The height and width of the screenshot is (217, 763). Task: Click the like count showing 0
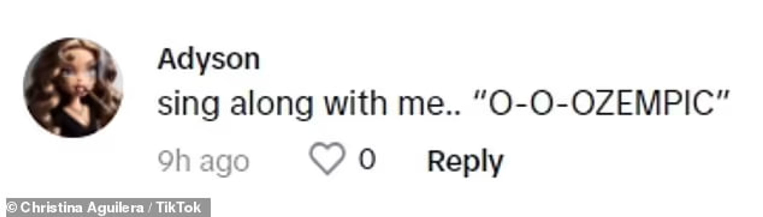coord(367,159)
